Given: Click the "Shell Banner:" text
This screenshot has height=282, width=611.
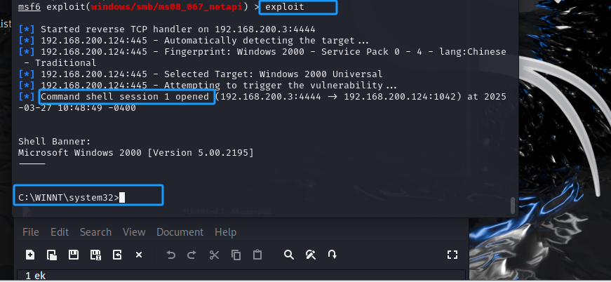Looking at the screenshot, I should 54,142.
